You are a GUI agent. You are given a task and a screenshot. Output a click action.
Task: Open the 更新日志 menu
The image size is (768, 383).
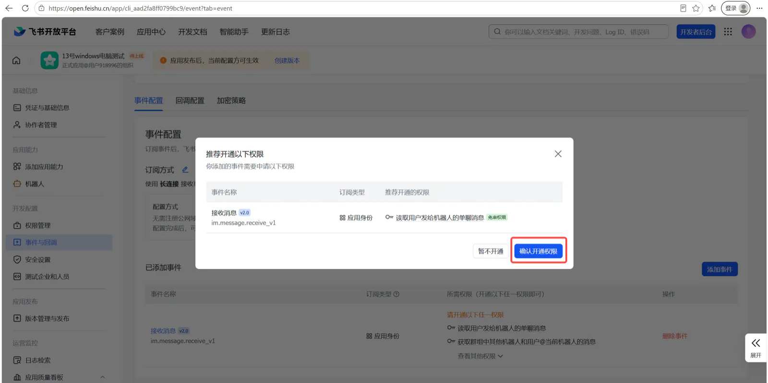[275, 32]
